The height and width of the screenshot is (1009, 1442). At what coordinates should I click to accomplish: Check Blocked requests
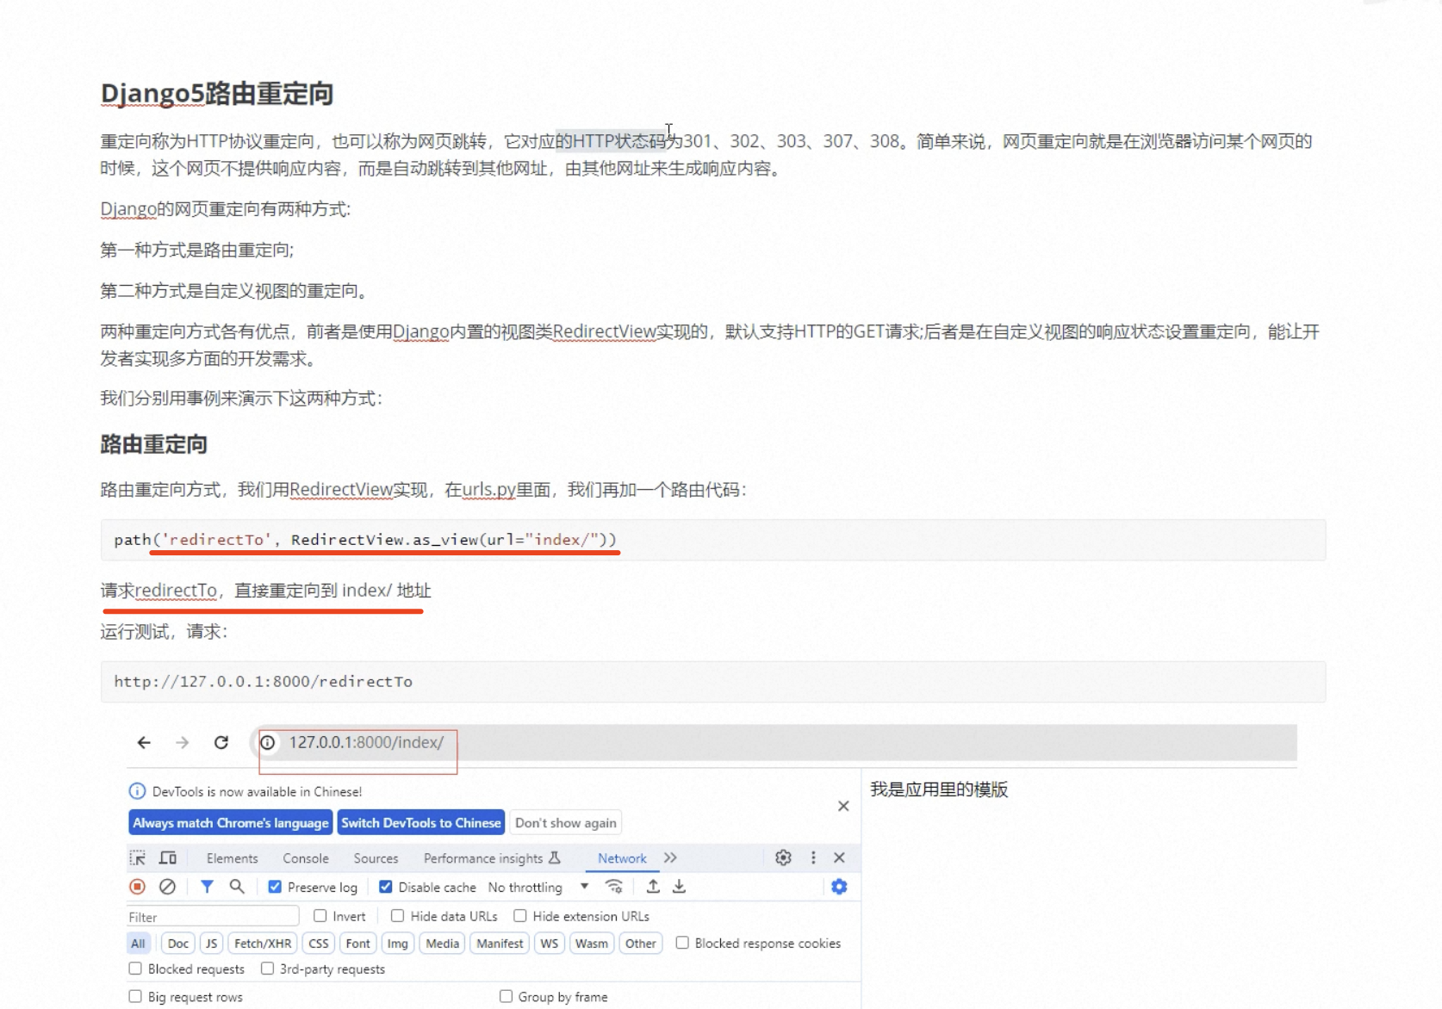135,969
